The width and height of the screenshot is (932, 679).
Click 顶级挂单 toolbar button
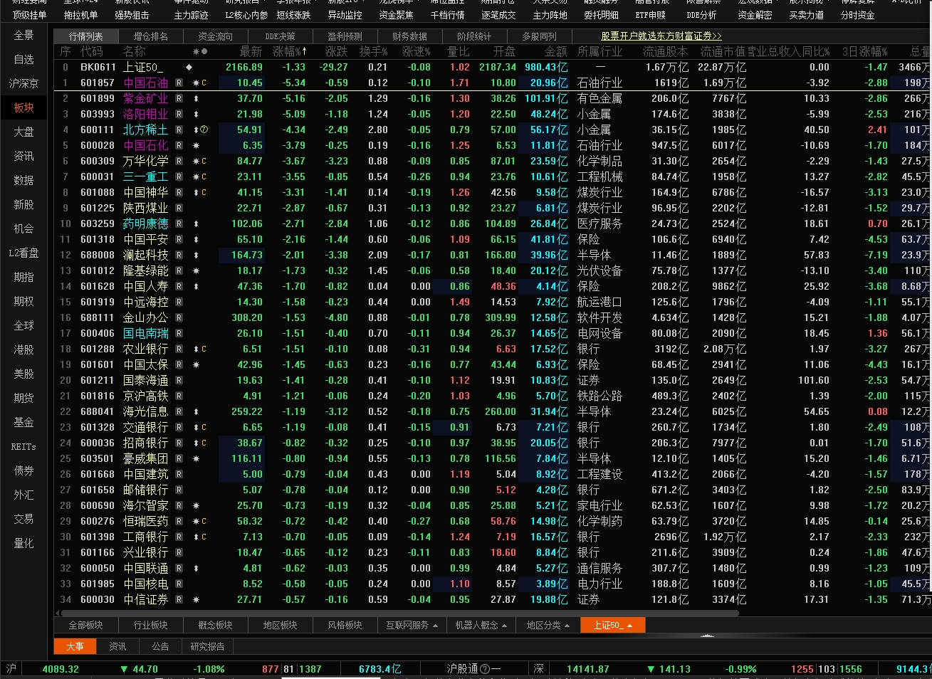(x=29, y=15)
